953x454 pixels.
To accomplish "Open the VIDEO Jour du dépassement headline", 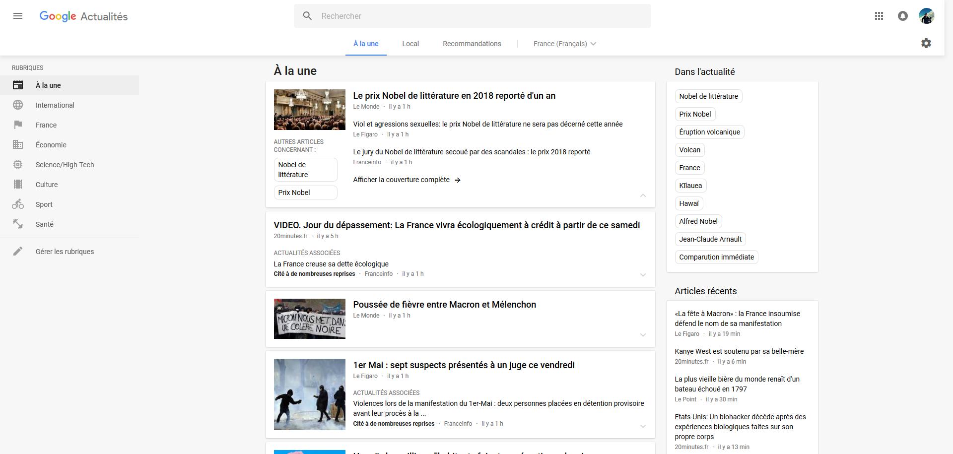I will (x=457, y=225).
